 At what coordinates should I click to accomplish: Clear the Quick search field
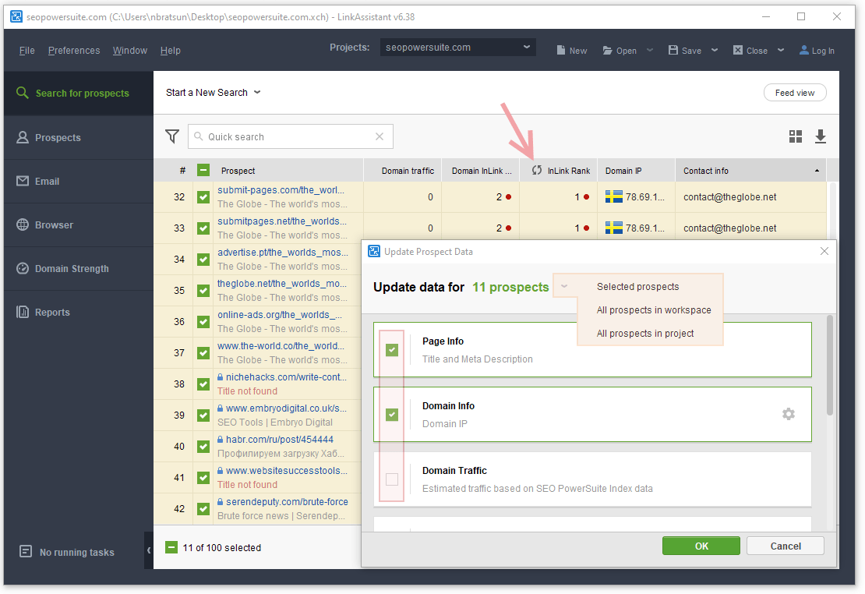point(380,136)
